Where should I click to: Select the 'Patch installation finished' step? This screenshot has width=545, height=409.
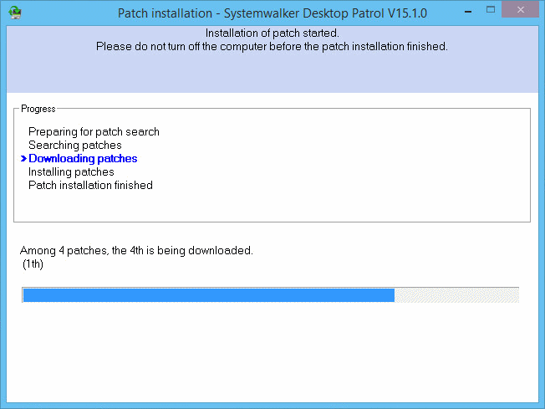tap(90, 185)
